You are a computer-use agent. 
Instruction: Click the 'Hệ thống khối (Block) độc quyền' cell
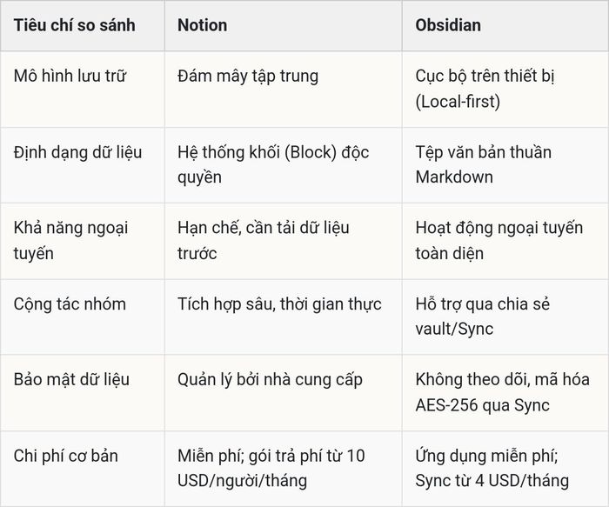(273, 164)
